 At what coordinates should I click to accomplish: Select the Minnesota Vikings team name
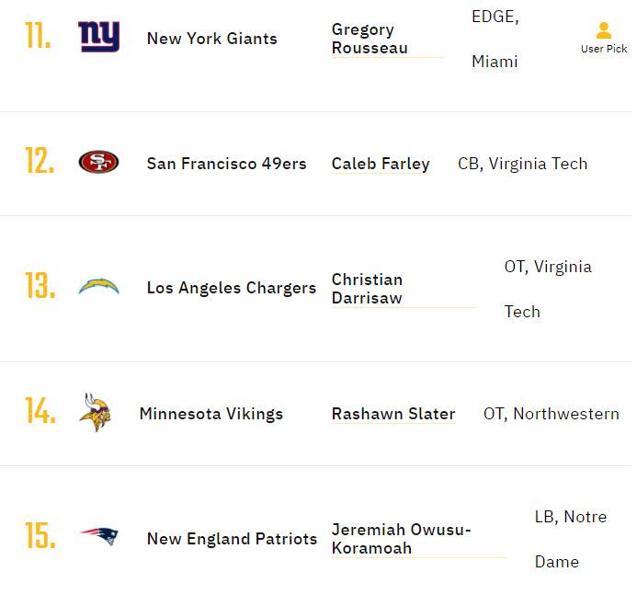(x=211, y=414)
